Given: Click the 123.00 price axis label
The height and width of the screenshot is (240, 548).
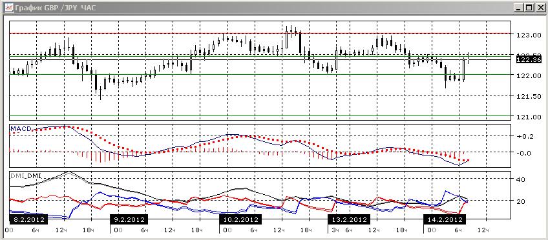Looking at the screenshot, I should pos(528,35).
